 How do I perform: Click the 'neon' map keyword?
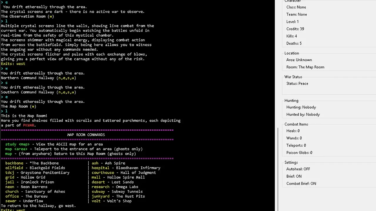(x=10, y=187)
